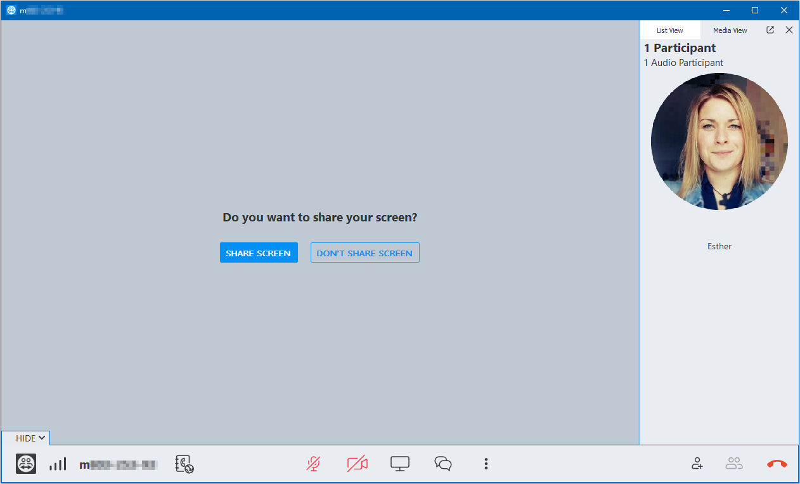Viewport: 800px width, 484px height.
Task: Open the three-dot more options menu
Action: pos(486,464)
